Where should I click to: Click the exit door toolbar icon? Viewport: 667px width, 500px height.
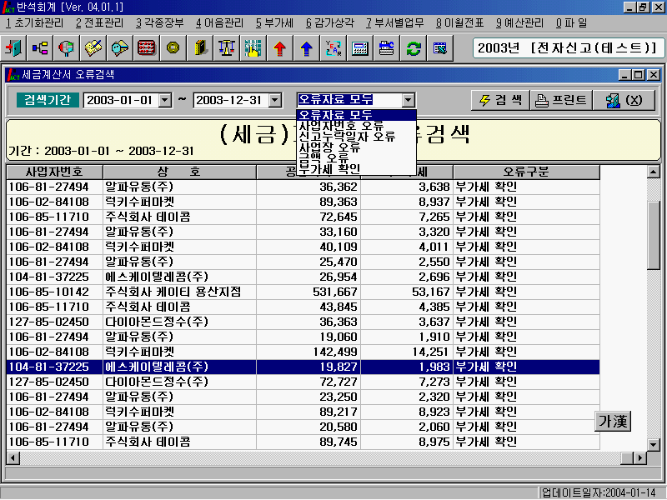point(13,48)
